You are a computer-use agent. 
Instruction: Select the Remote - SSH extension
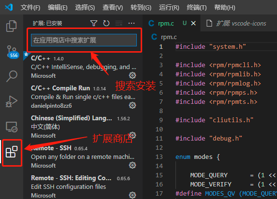click(x=83, y=156)
